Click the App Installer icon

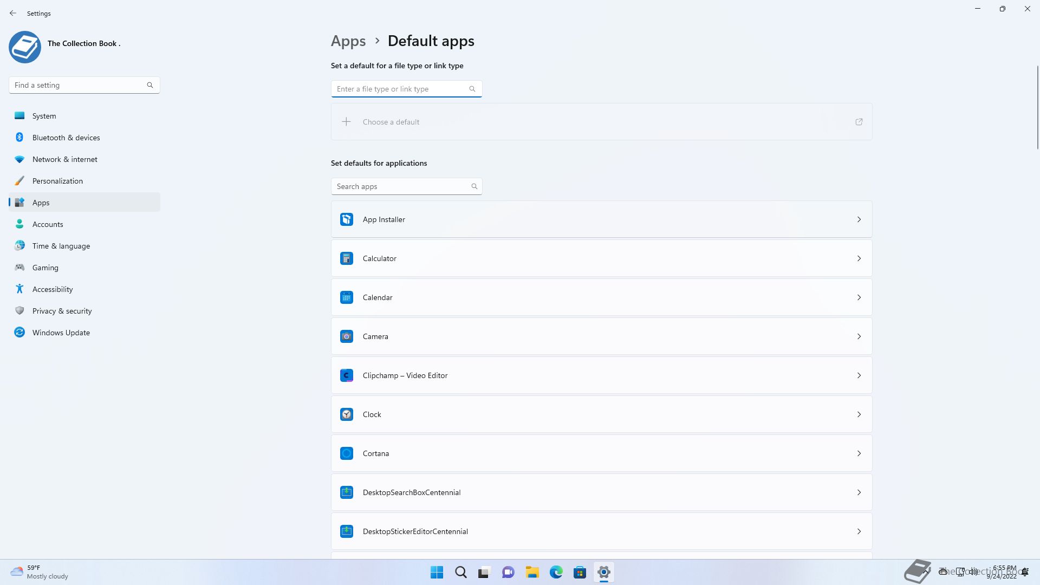click(x=347, y=219)
